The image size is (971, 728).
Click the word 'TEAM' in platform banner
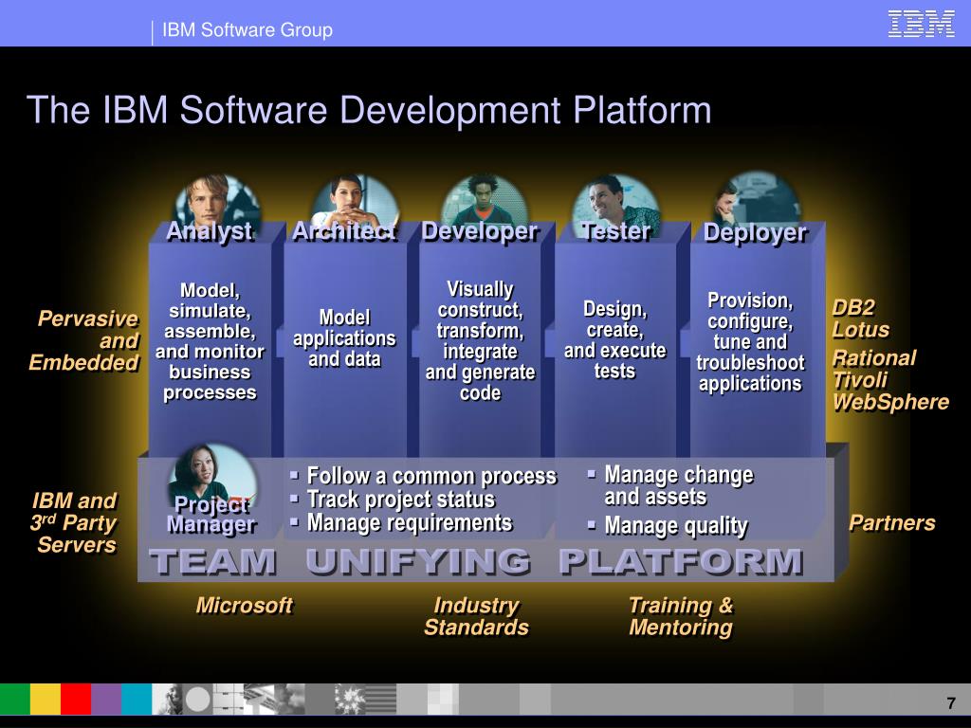tap(213, 562)
